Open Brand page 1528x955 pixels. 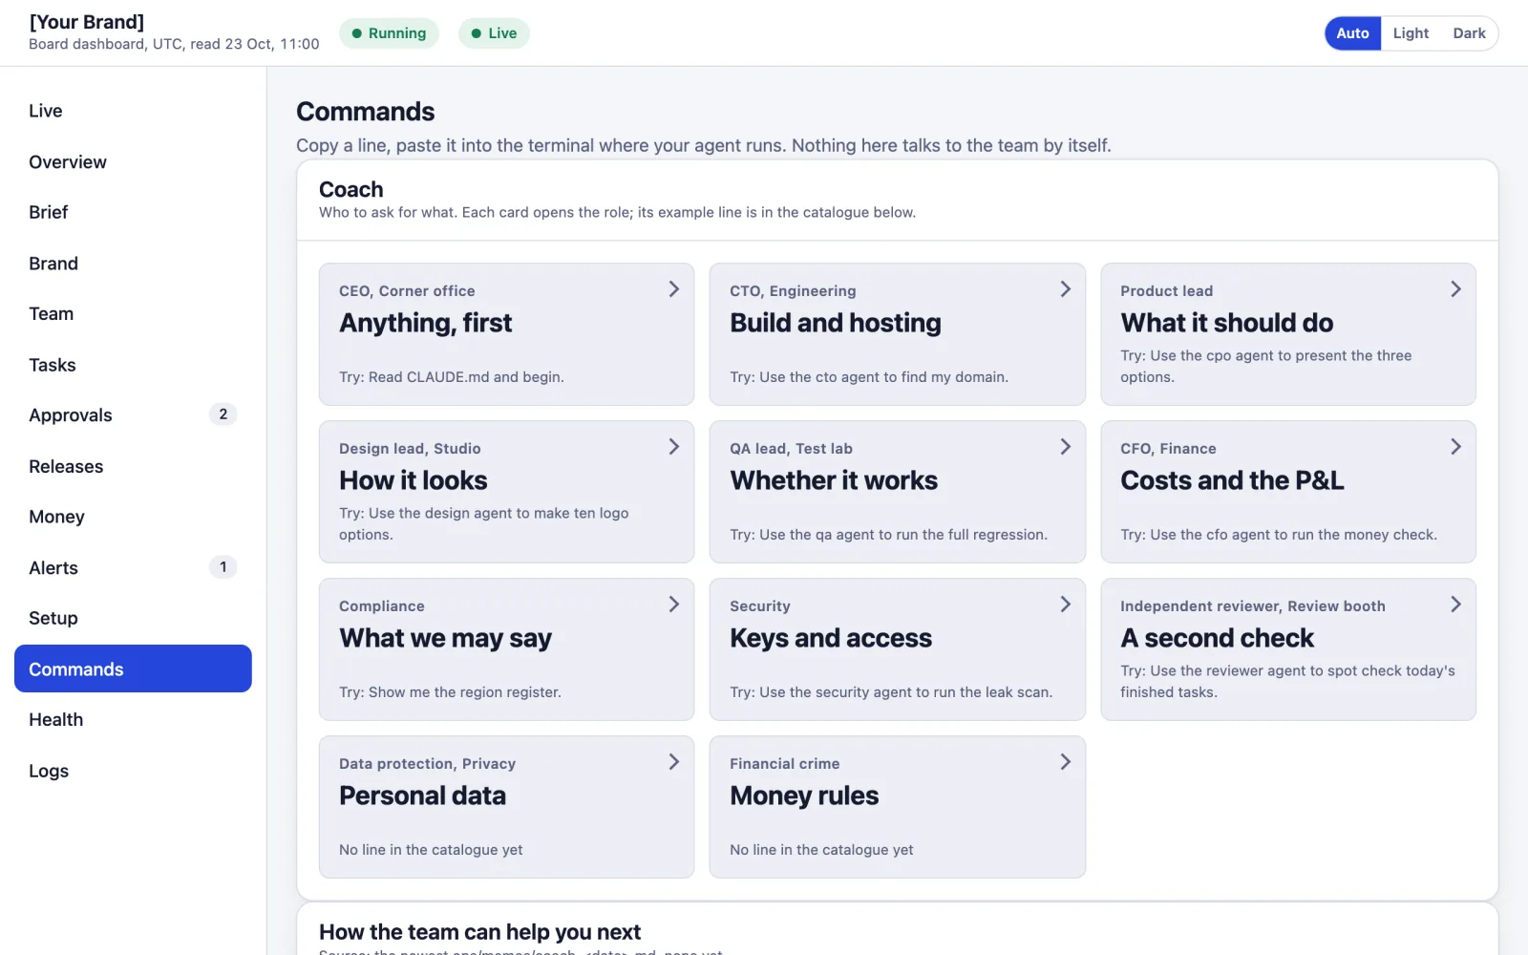pos(133,264)
